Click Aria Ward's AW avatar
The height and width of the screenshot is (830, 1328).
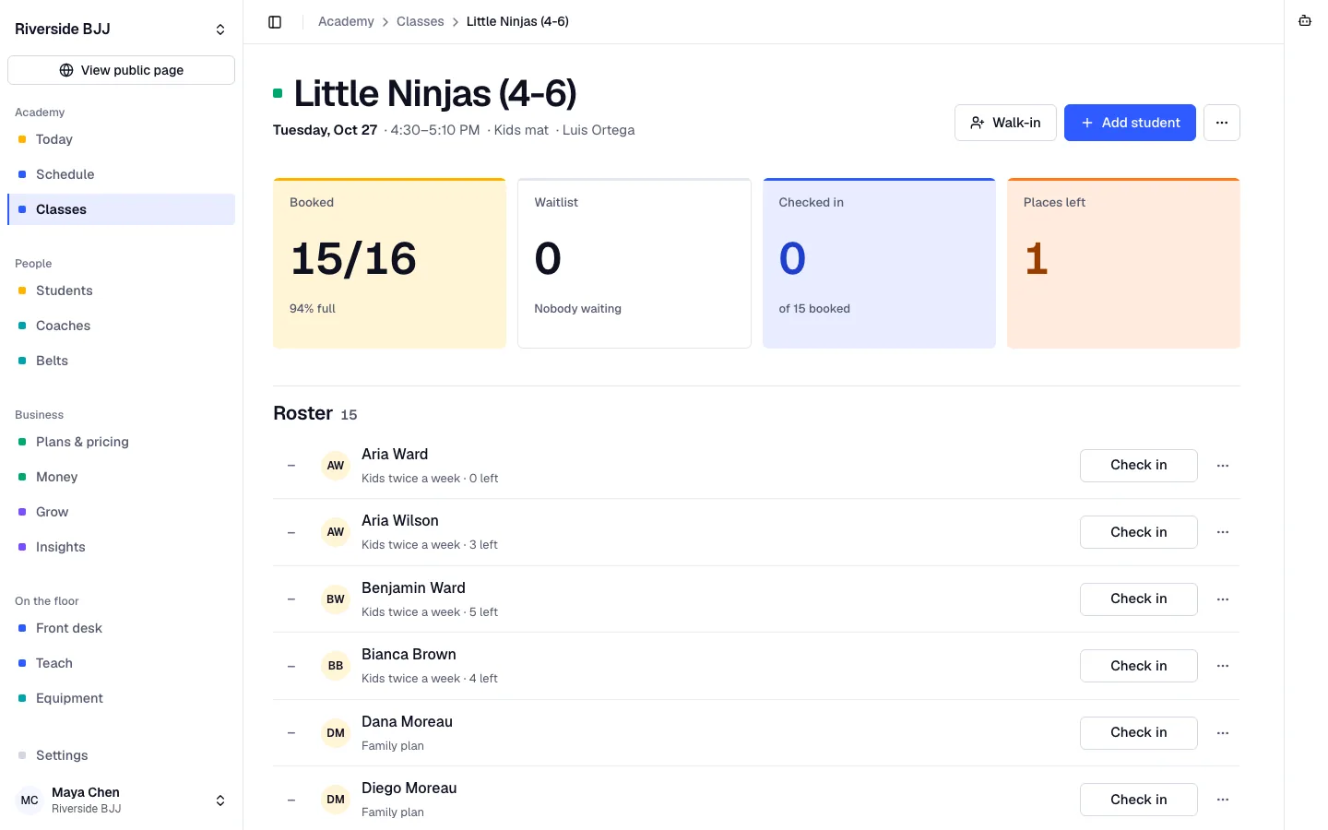(x=336, y=466)
